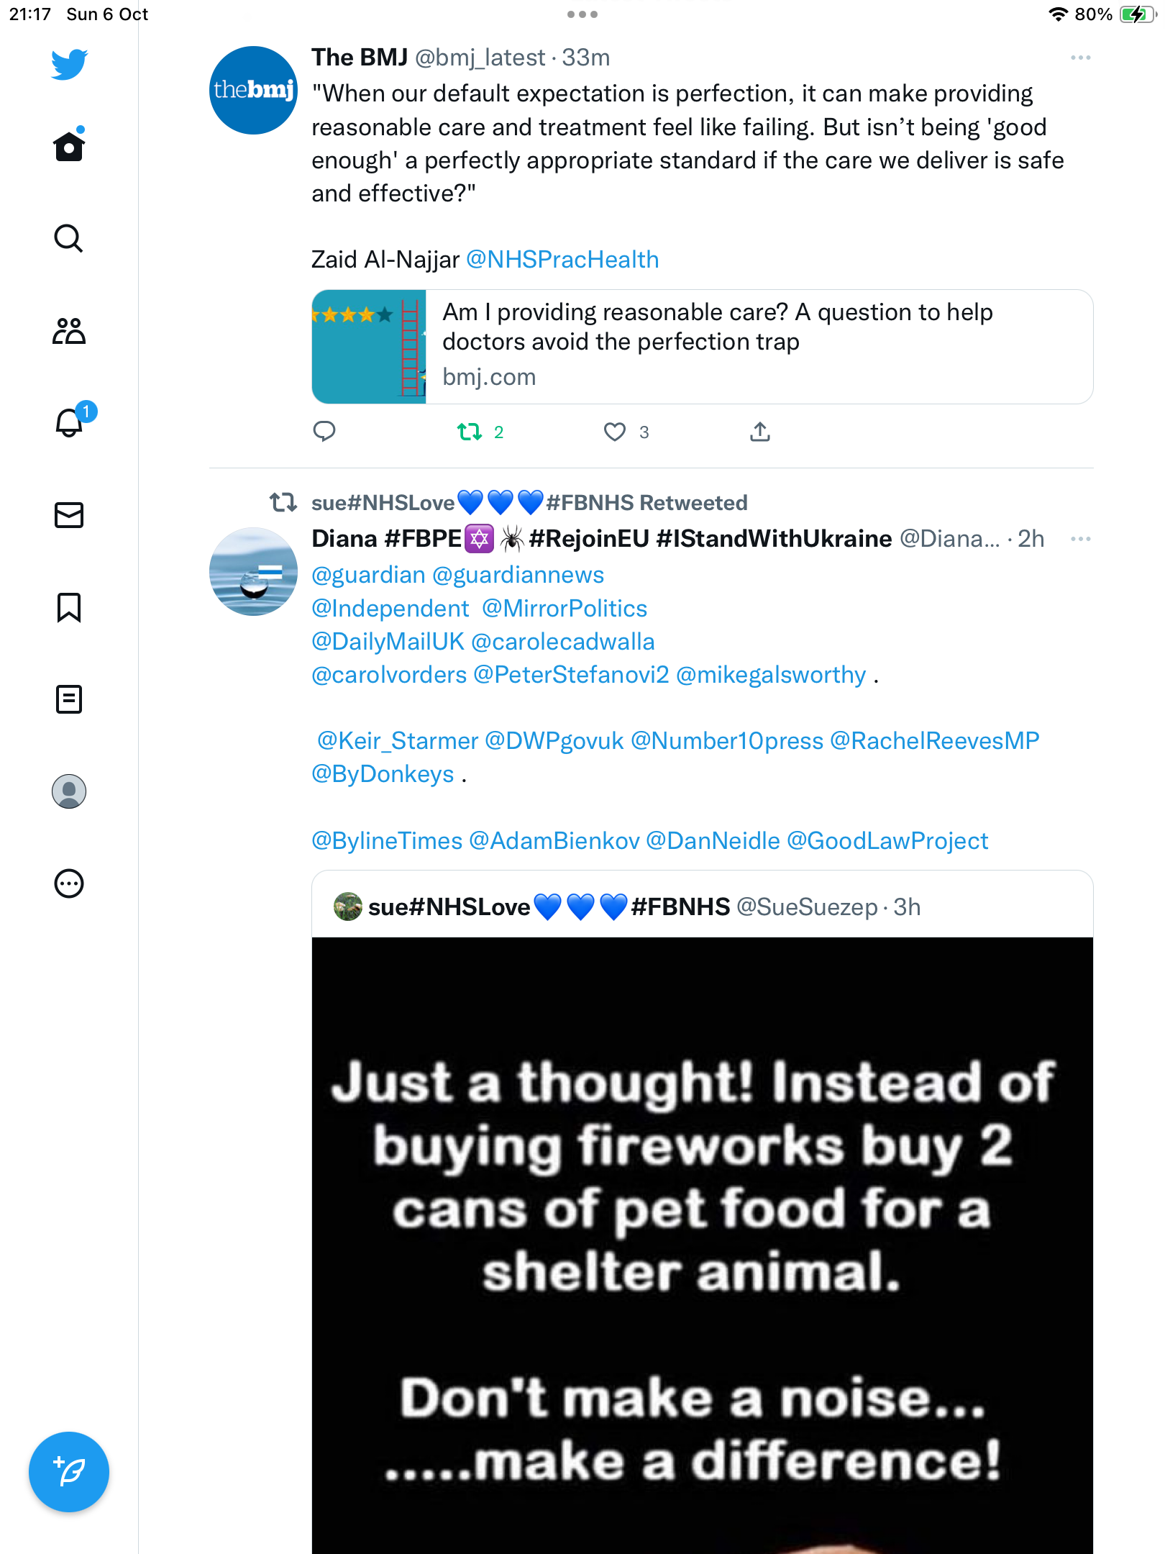
Task: Open the @NHSPracHealth mention link
Action: tap(562, 260)
